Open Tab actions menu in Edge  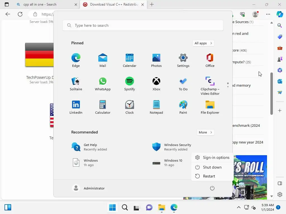click(7, 4)
